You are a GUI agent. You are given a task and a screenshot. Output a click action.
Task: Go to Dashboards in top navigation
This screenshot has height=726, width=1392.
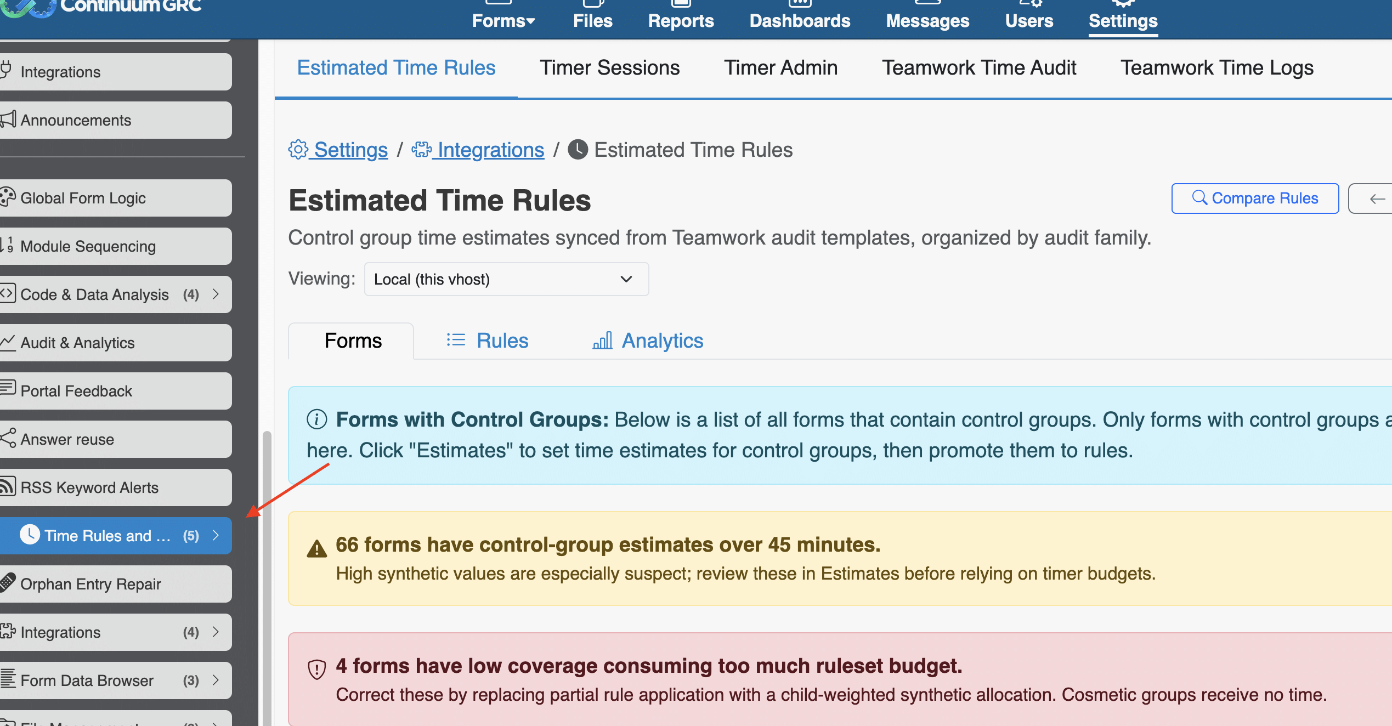(x=800, y=16)
